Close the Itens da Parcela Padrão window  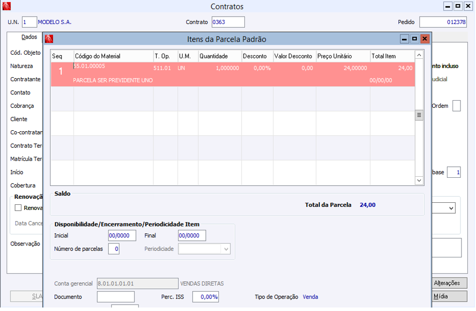425,39
